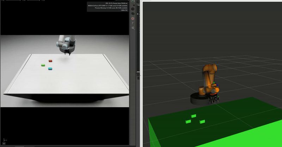Click the 1280x720 resolution text
The image size is (282, 147).
124,10
